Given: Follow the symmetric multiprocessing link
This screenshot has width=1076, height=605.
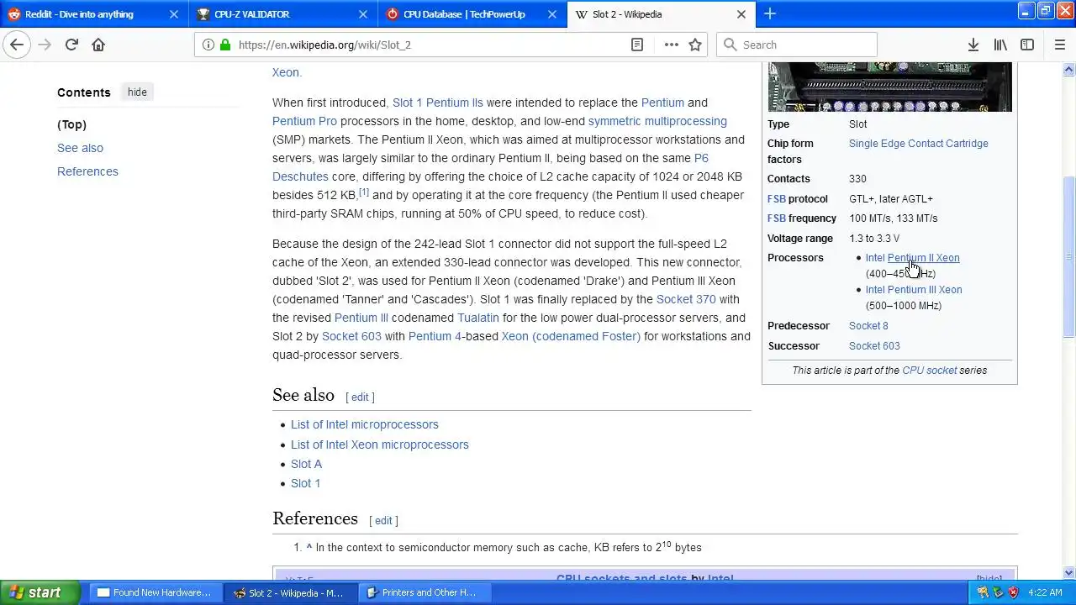Looking at the screenshot, I should [x=657, y=121].
